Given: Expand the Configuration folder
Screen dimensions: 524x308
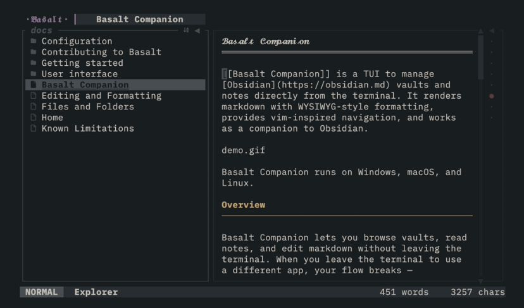Looking at the screenshot, I should [x=77, y=41].
